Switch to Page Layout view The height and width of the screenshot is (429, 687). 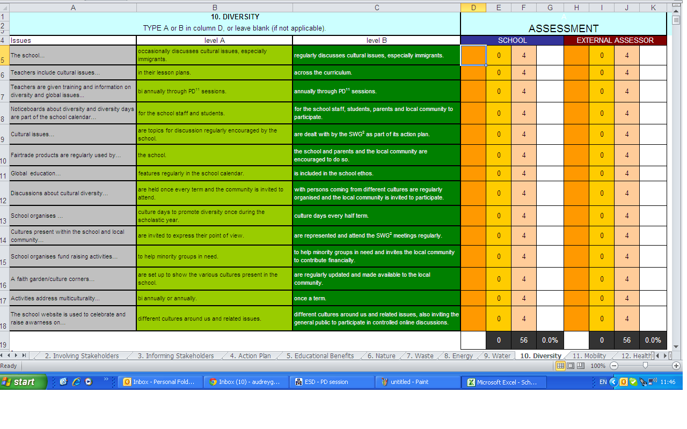tap(569, 366)
